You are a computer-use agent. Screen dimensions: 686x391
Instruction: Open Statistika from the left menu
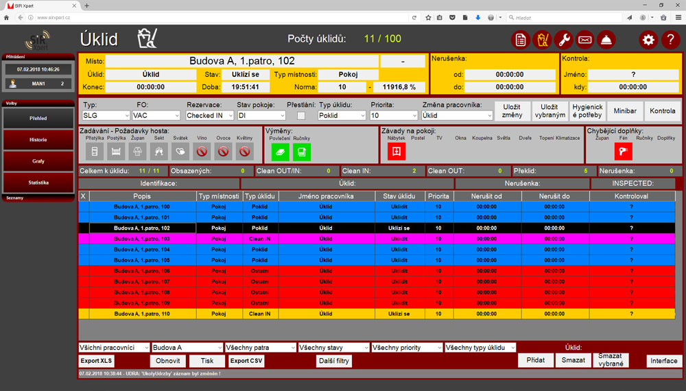[38, 183]
